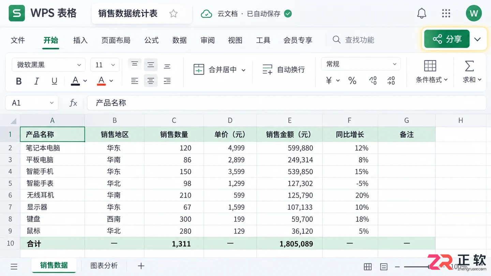Apply percent style format
Image resolution: width=491 pixels, height=276 pixels.
click(x=352, y=81)
